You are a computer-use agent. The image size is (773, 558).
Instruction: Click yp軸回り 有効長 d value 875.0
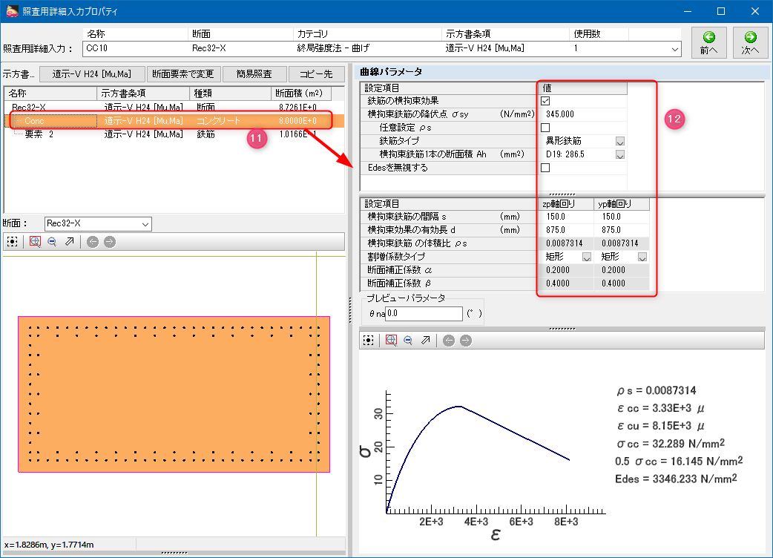click(621, 230)
